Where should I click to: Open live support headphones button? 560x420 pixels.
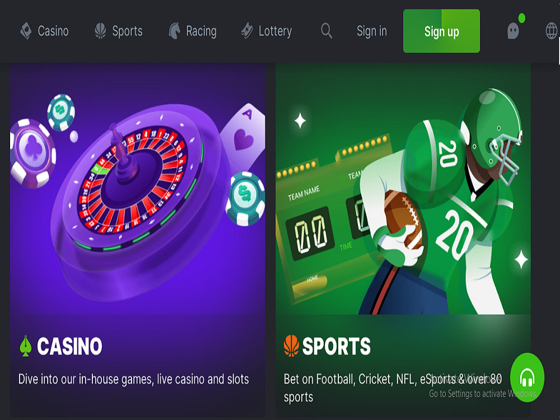(527, 377)
